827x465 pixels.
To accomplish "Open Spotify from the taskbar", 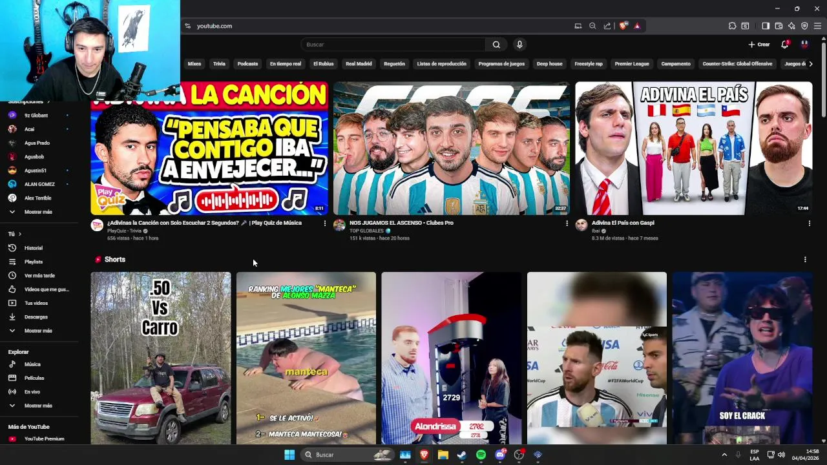I will [x=481, y=455].
